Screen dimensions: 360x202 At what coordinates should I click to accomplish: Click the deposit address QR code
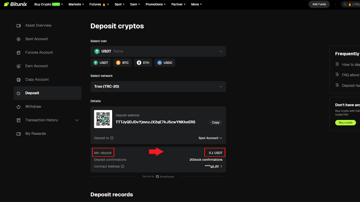pyautogui.click(x=103, y=119)
